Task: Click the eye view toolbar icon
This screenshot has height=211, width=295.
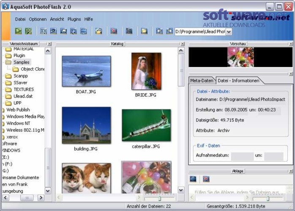Action: 53,31
